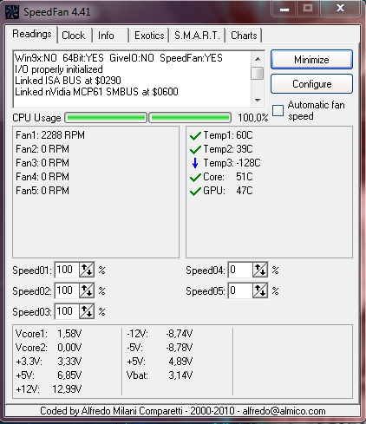Click the SpeedFan app icon in title bar

[x=12, y=12]
